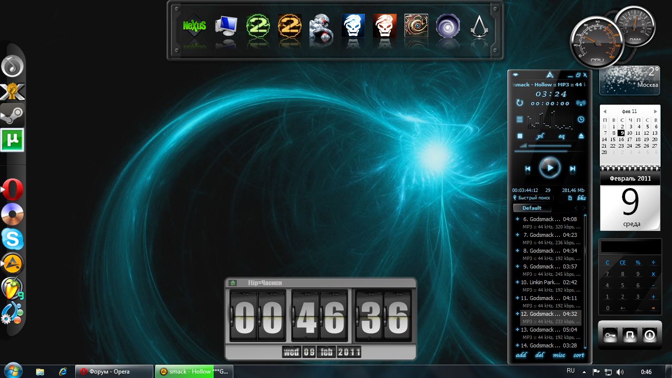Select the Default playlist tab
Viewport: 672px width, 378px height.
tap(532, 208)
